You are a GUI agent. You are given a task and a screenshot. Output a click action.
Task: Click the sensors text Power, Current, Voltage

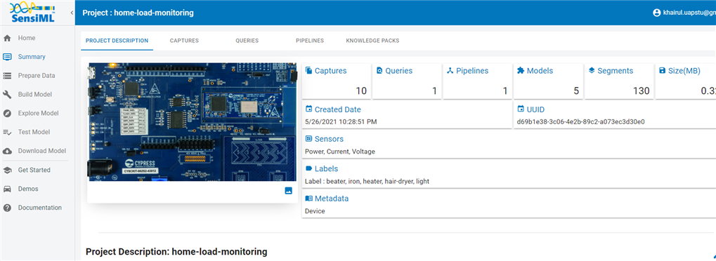coord(340,152)
